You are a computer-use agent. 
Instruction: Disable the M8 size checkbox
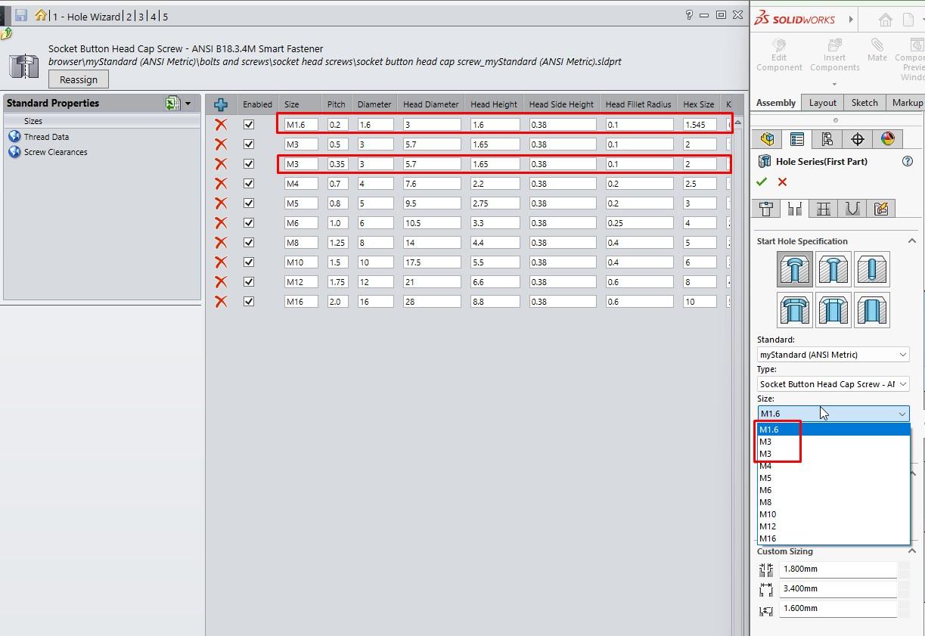pyautogui.click(x=249, y=242)
